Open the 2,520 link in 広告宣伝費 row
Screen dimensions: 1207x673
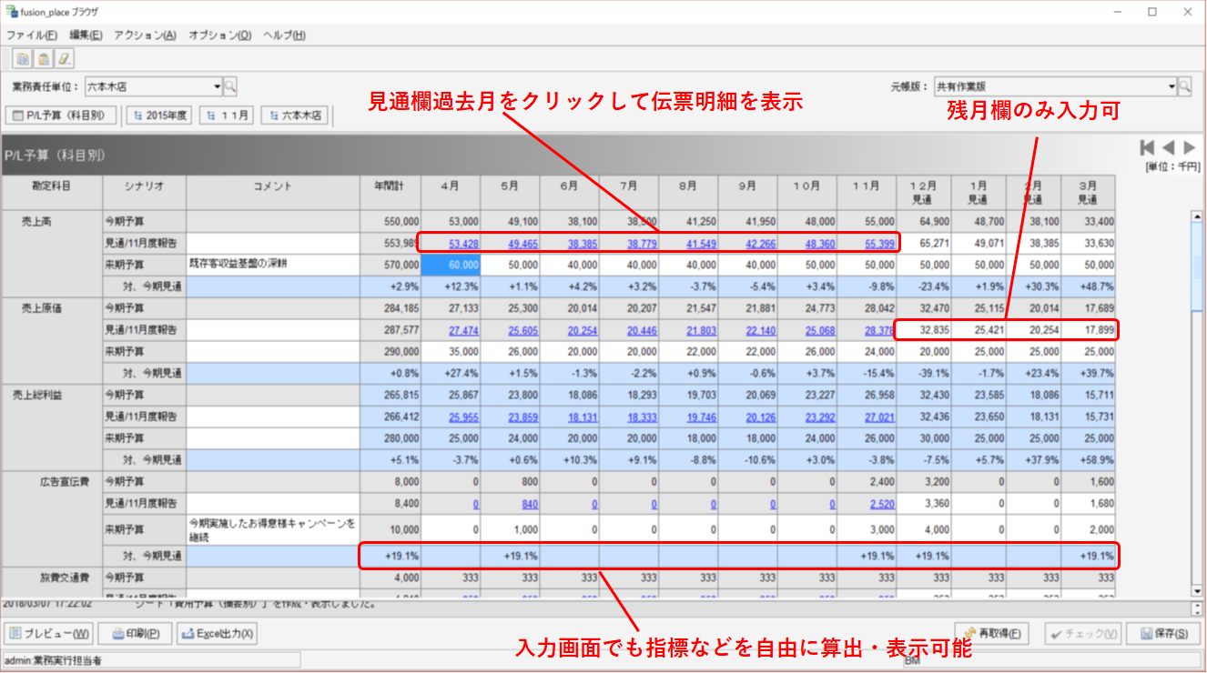point(882,503)
